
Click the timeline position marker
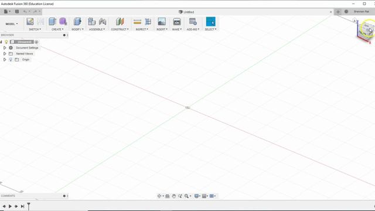tap(29, 206)
